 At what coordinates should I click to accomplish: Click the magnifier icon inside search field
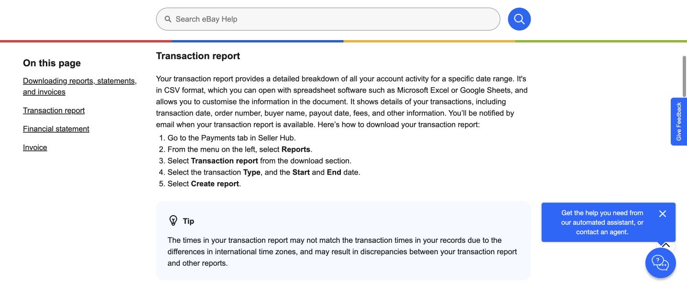(x=168, y=19)
